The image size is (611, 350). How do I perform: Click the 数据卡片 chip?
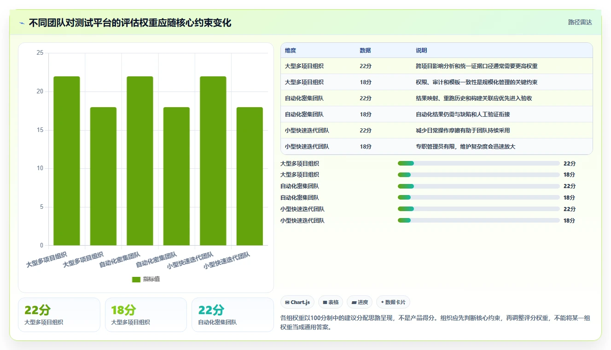393,302
